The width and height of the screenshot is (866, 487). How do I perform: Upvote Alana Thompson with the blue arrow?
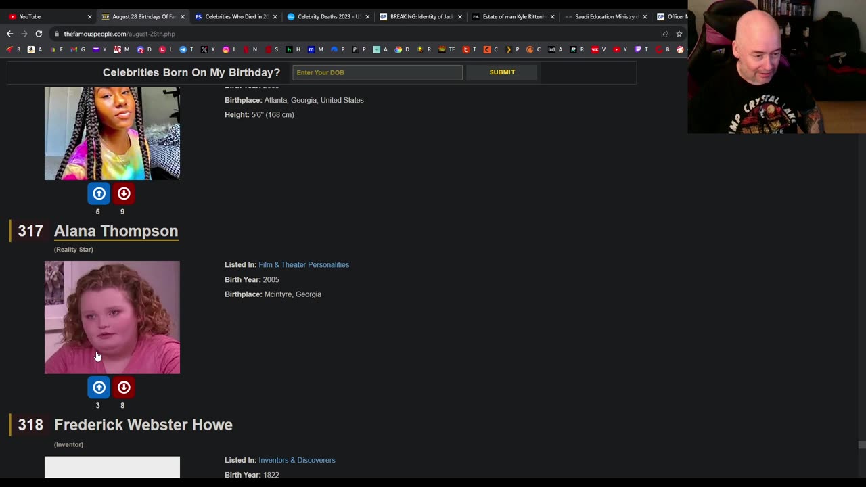tap(99, 387)
